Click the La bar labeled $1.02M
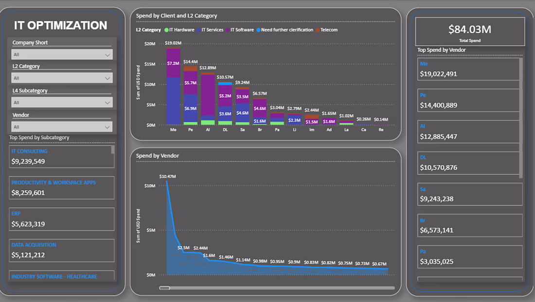 (x=346, y=123)
